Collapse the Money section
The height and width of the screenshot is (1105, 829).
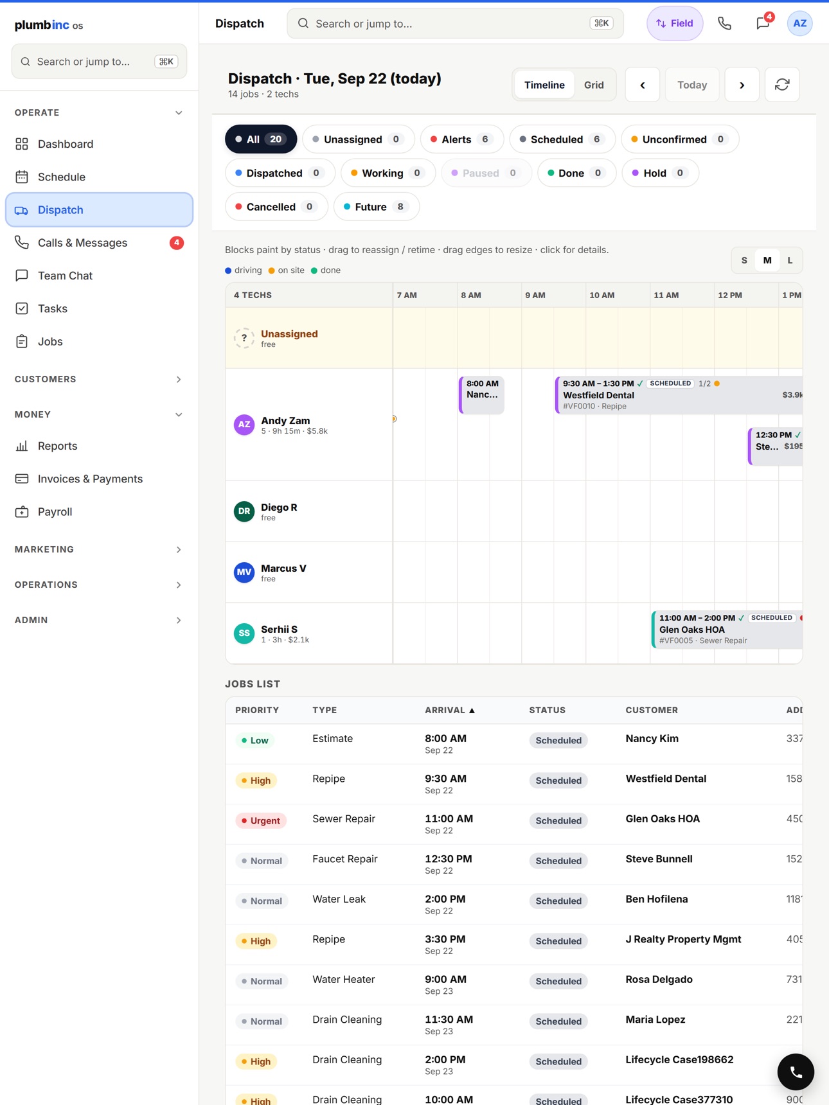pos(99,414)
